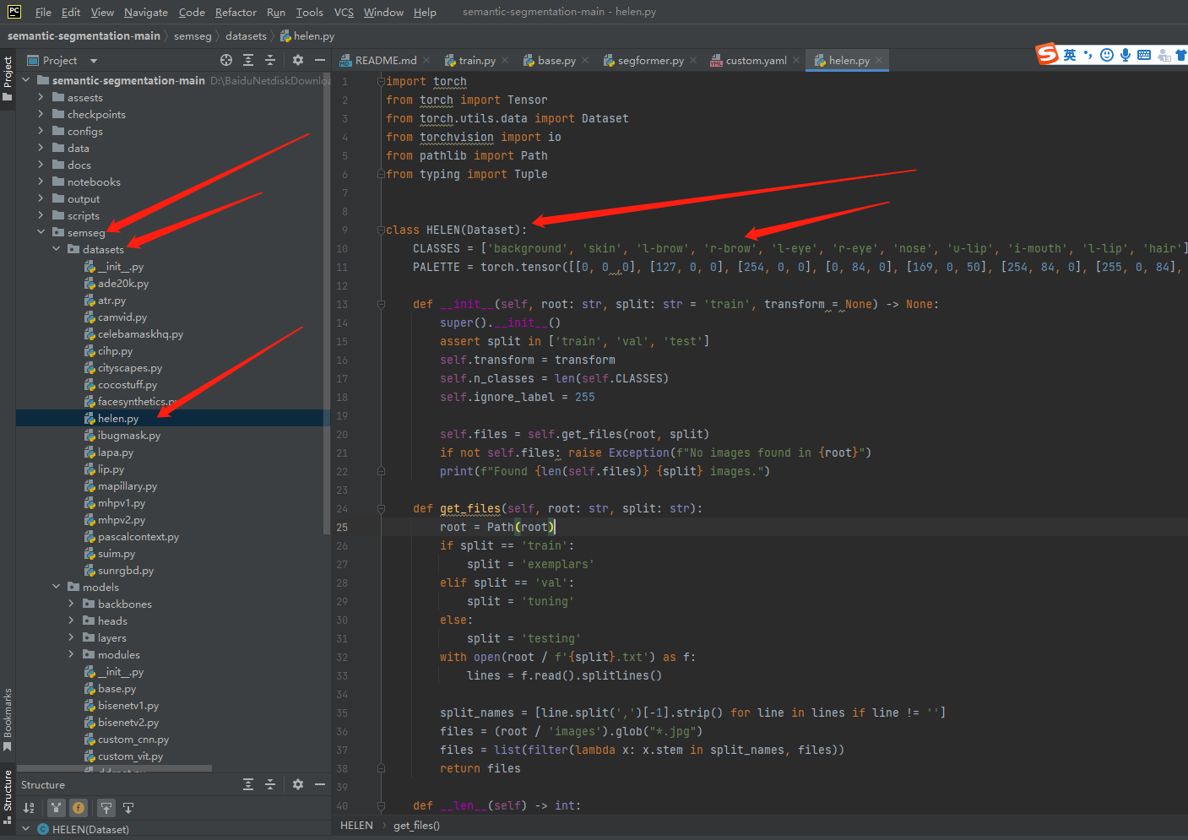Click datasets in the breadcrumb path
Screen dimensions: 1188x840
click(x=246, y=35)
